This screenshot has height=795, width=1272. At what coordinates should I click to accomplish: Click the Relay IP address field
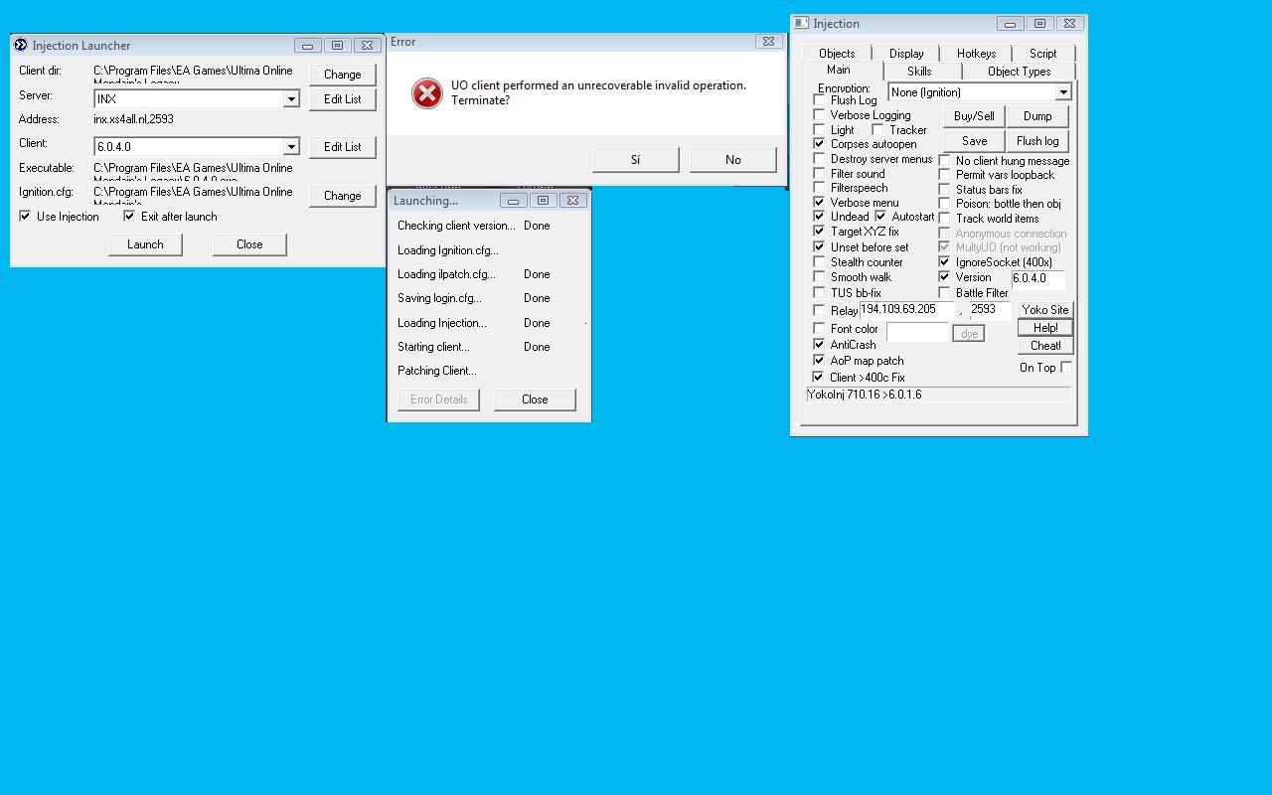[x=905, y=310]
